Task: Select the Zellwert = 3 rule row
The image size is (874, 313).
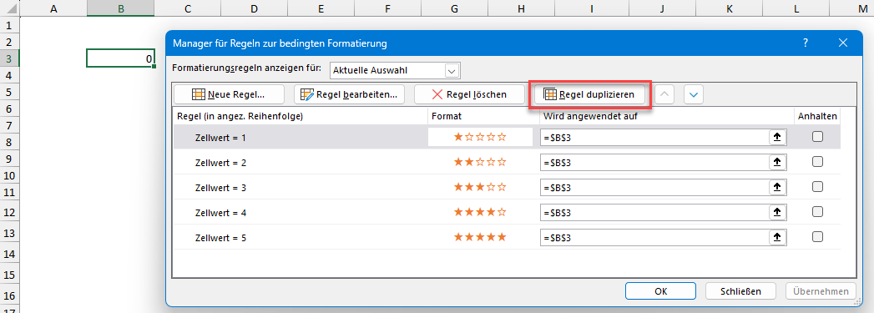Action: [x=507, y=188]
